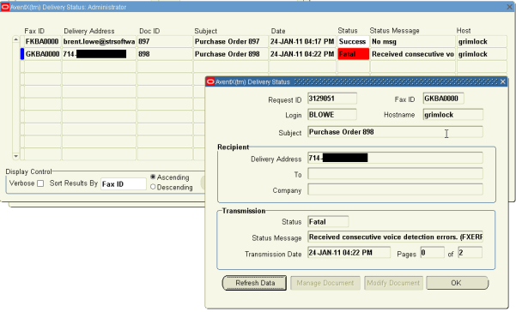
Task: Click the Transmission Status field Fatal
Action: tap(328, 222)
